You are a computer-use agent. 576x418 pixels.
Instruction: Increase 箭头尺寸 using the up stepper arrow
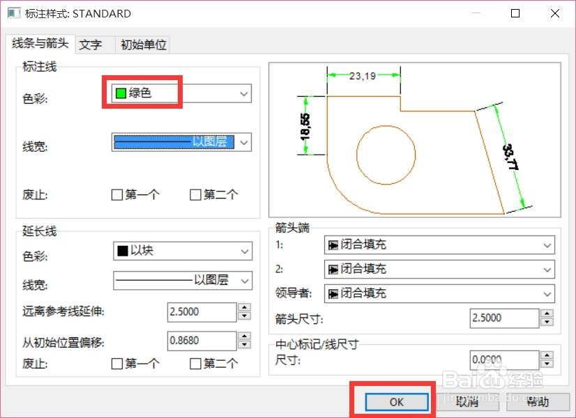coord(545,314)
